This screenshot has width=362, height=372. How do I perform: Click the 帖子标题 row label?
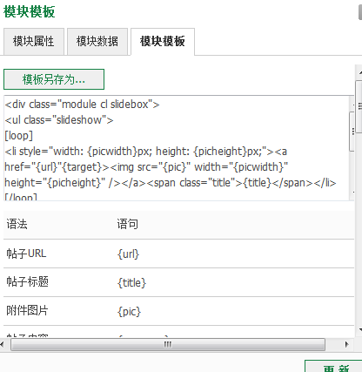(28, 282)
